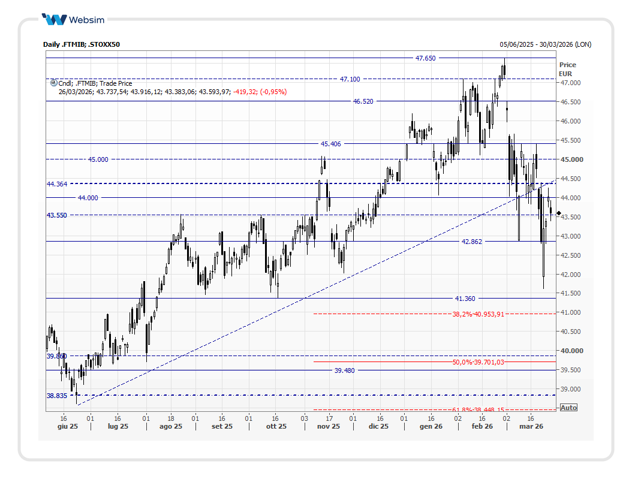Click the Websim logo icon

54,20
